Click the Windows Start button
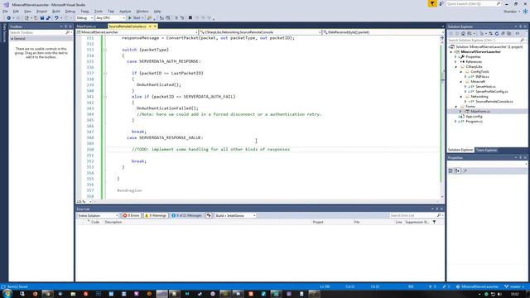This screenshot has height=298, width=530. coord(7,294)
